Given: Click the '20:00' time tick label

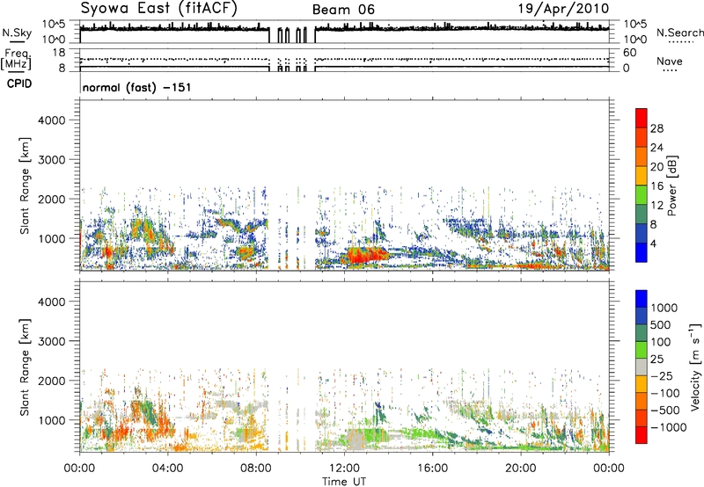Looking at the screenshot, I should (521, 469).
